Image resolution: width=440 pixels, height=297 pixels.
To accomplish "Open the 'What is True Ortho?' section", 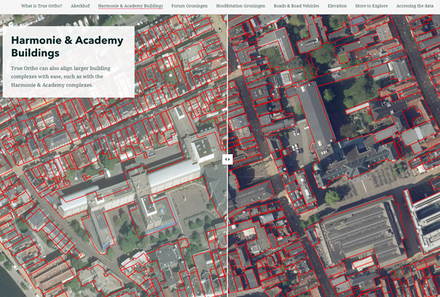I will 41,6.
